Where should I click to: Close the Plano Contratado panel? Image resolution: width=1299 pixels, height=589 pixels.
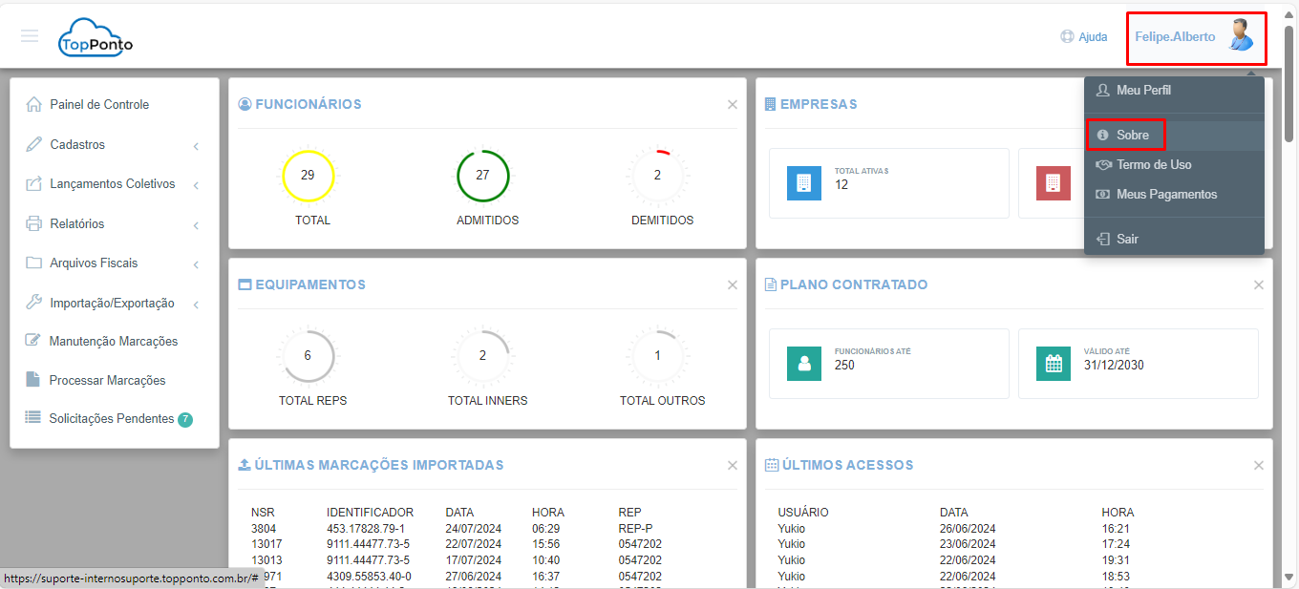[1259, 285]
